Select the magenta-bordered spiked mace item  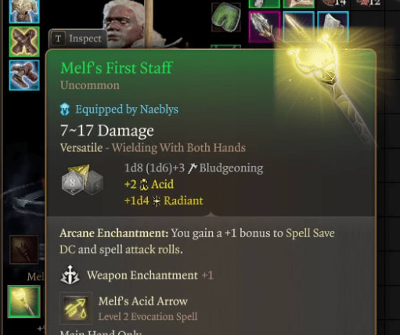pyautogui.click(x=265, y=27)
